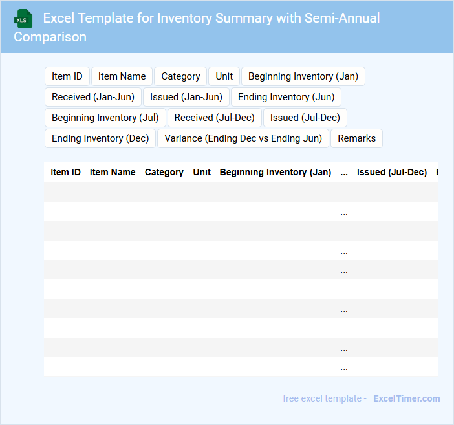Select the Variance (Ending Dec vs Ending Jun) tag
The image size is (454, 425).
coord(243,138)
